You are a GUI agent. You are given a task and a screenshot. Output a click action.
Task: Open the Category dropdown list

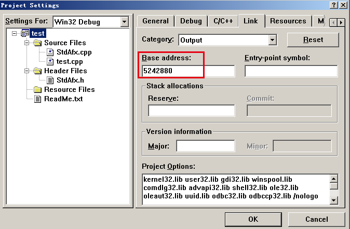point(272,40)
